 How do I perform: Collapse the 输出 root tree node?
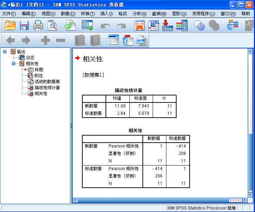[5, 52]
